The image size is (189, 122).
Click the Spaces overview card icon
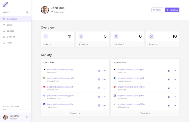tap(81, 36)
